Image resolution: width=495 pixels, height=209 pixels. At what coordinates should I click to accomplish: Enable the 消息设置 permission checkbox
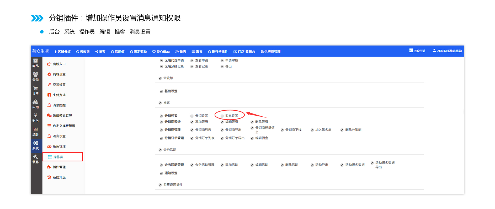coord(222,116)
